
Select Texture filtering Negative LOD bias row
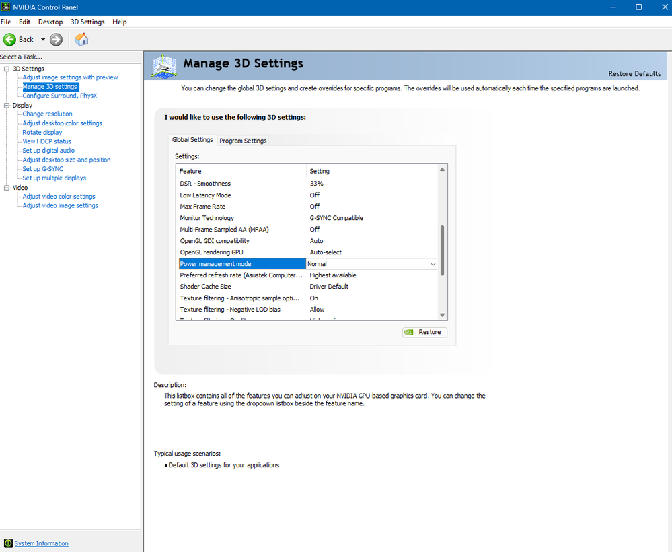(307, 310)
